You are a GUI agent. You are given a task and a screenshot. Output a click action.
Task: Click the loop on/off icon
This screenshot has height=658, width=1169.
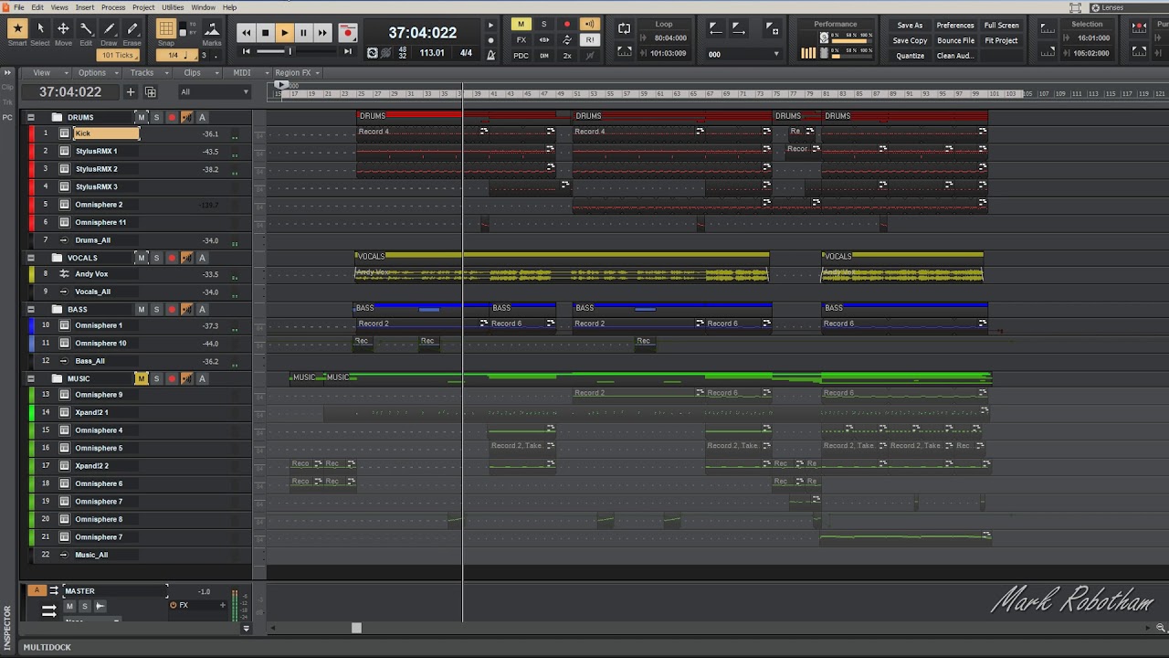[x=624, y=29]
